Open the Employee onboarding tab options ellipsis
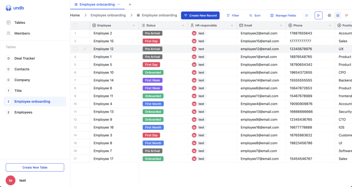 point(119,4)
